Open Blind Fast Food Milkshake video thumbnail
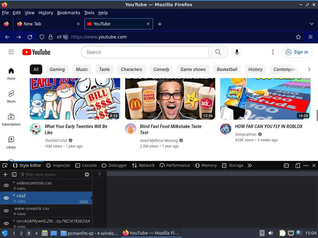The image size is (318, 238). tap(170, 99)
